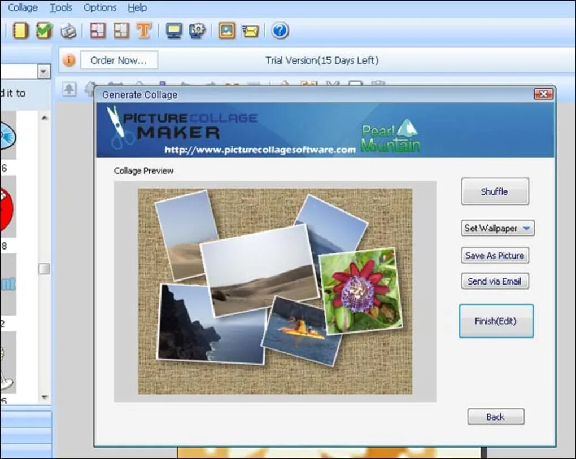Click the left panel scrollbar thumb
Viewport: 576px width, 459px height.
[44, 269]
